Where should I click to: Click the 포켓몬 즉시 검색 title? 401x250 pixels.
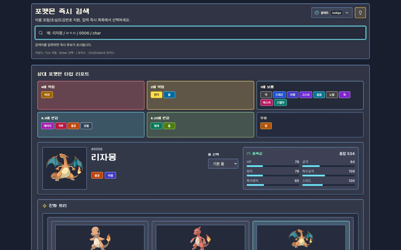[62, 11]
